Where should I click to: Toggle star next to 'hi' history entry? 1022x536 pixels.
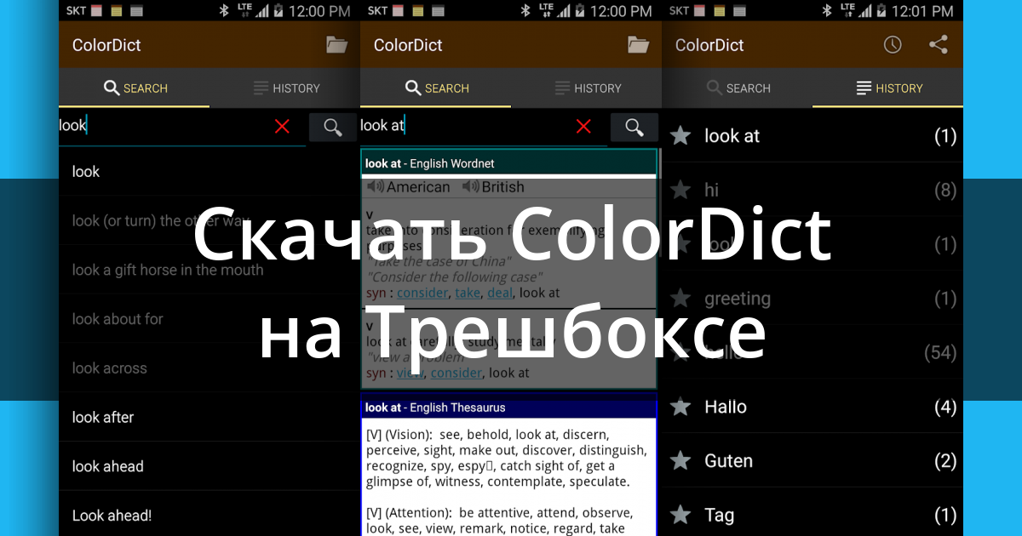click(680, 190)
